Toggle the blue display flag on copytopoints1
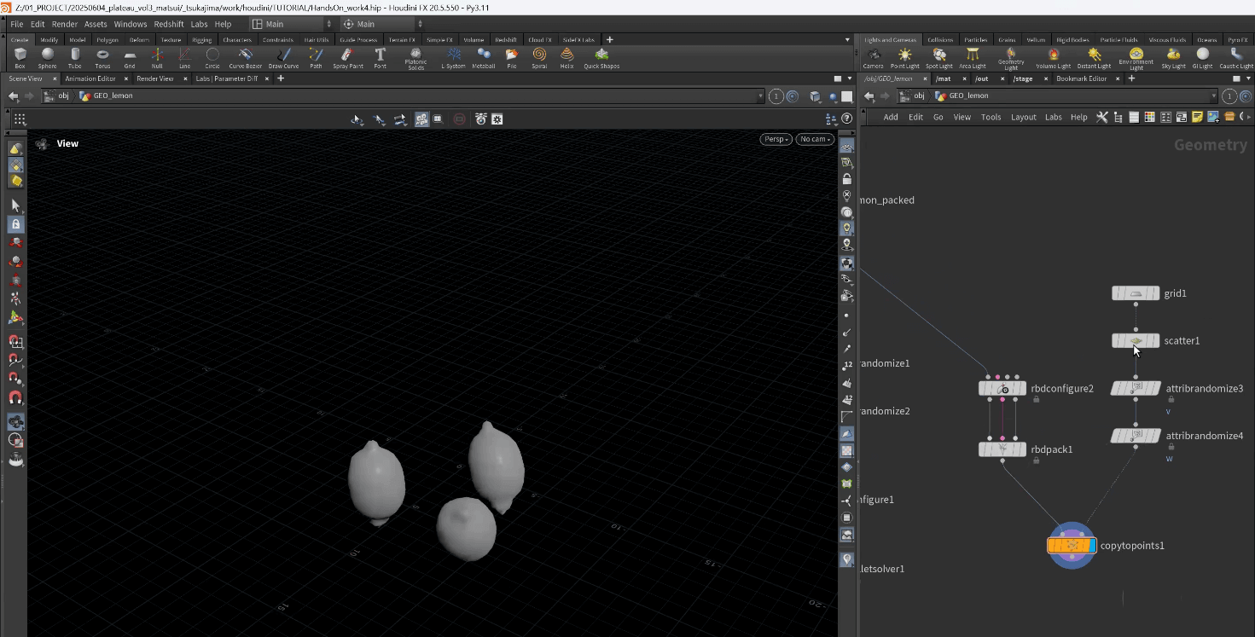Screen dimensions: 1255x637 tap(1092, 545)
